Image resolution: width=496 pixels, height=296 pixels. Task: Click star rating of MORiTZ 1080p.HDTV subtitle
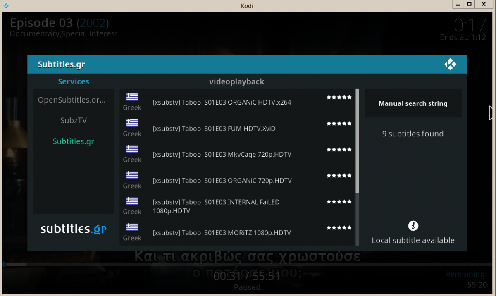click(x=339, y=228)
